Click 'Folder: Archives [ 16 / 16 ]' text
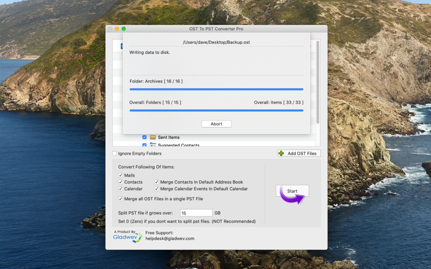 [156, 81]
